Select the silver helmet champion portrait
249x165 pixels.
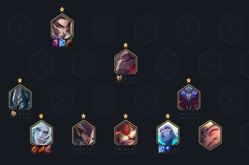(20, 97)
